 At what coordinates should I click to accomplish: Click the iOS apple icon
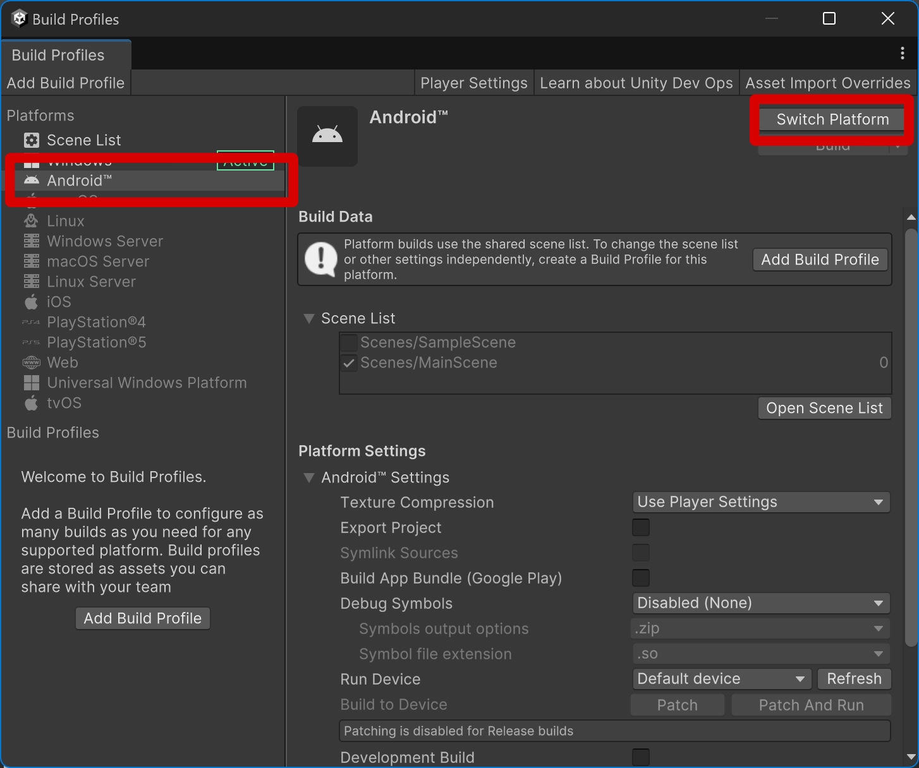[31, 302]
